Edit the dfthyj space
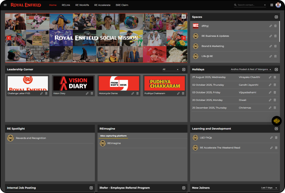 click(x=271, y=26)
